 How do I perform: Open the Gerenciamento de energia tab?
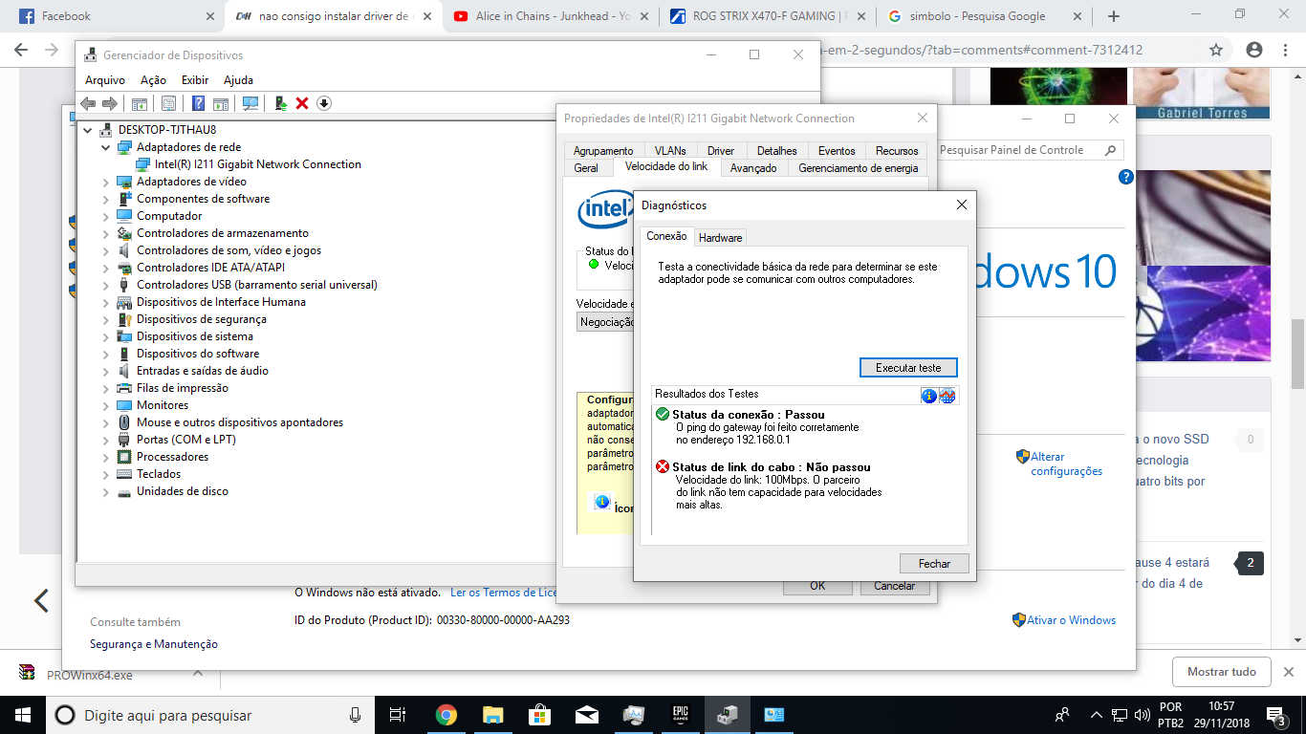tap(858, 168)
